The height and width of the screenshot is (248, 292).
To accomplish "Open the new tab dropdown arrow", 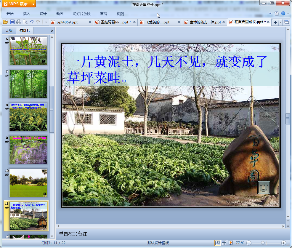I will pyautogui.click(x=280, y=23).
